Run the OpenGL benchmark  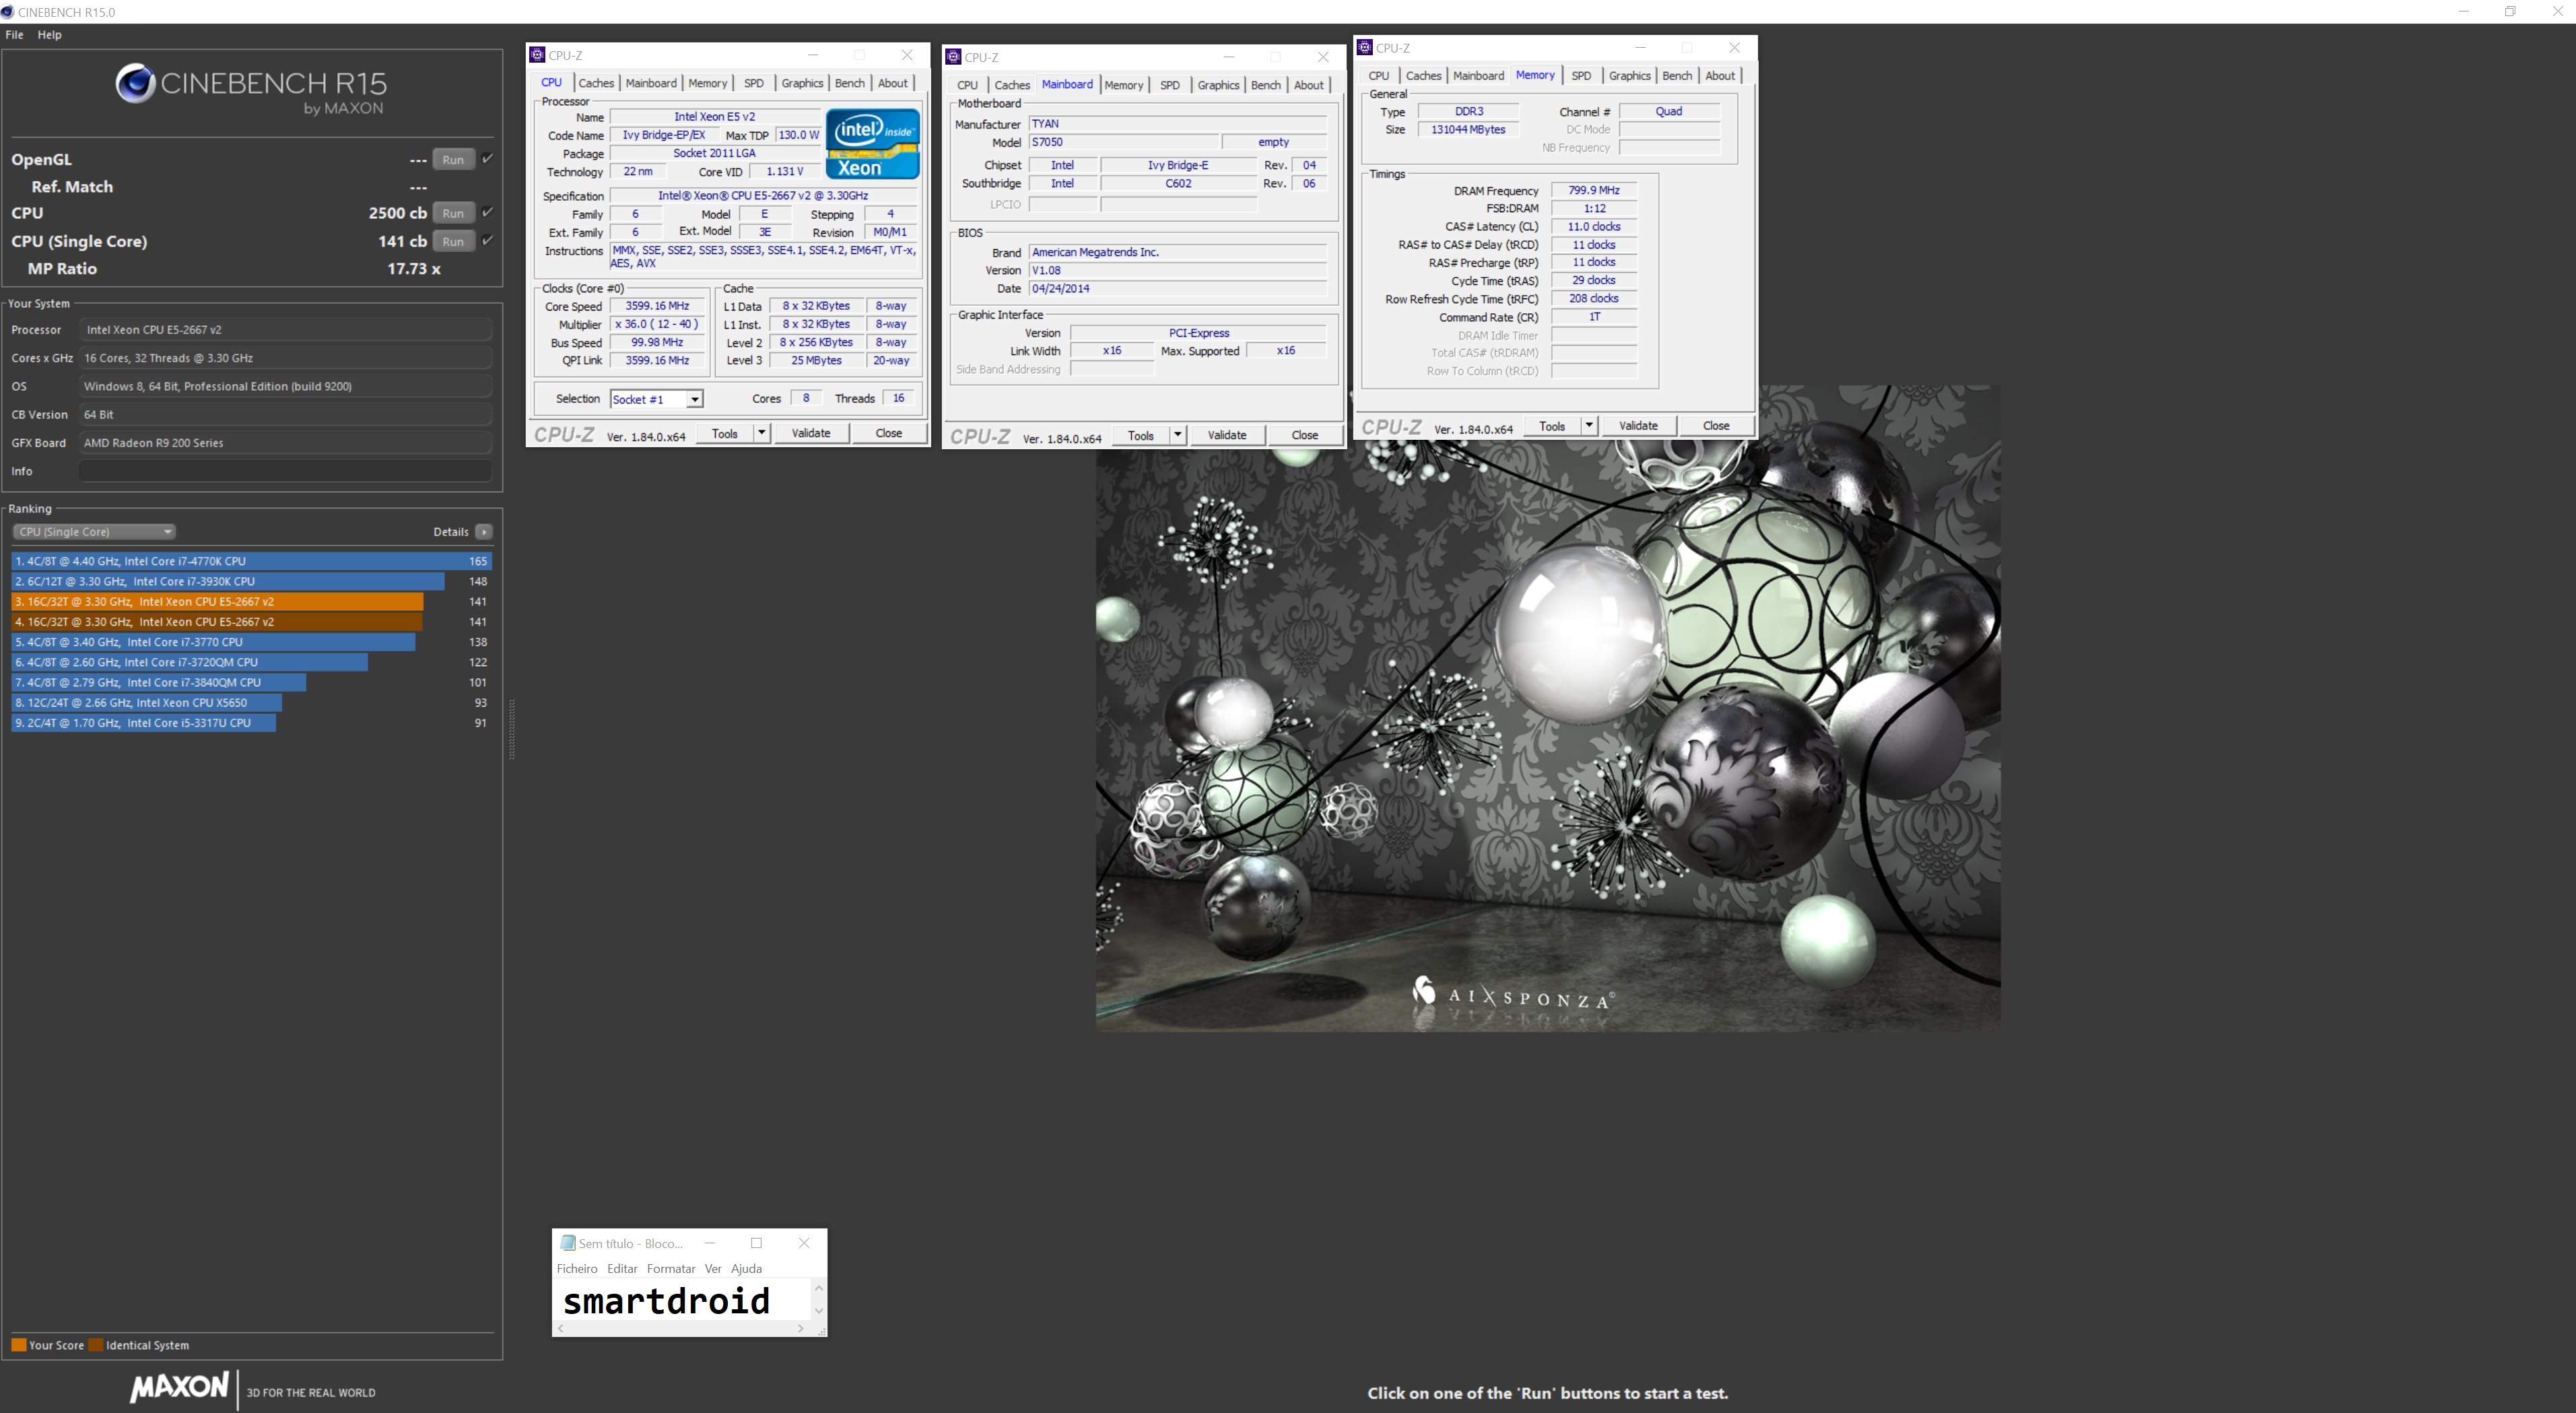[453, 160]
